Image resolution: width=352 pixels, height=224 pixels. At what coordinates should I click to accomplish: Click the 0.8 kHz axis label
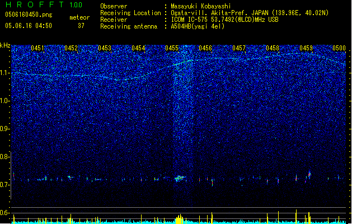[4, 157]
